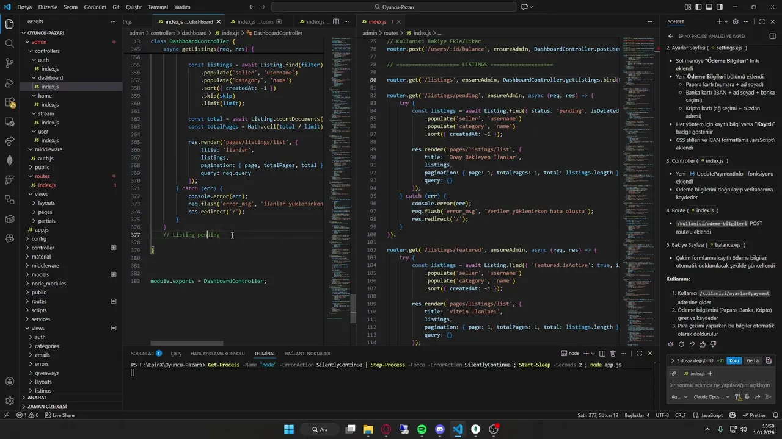
Task: Toggle the secondary sidebar layout button
Action: pos(719,7)
